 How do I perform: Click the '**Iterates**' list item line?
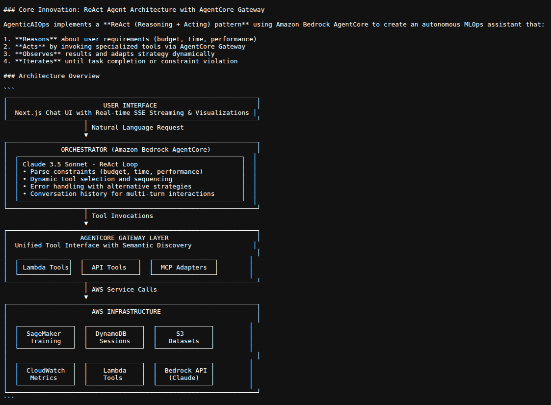coord(121,61)
